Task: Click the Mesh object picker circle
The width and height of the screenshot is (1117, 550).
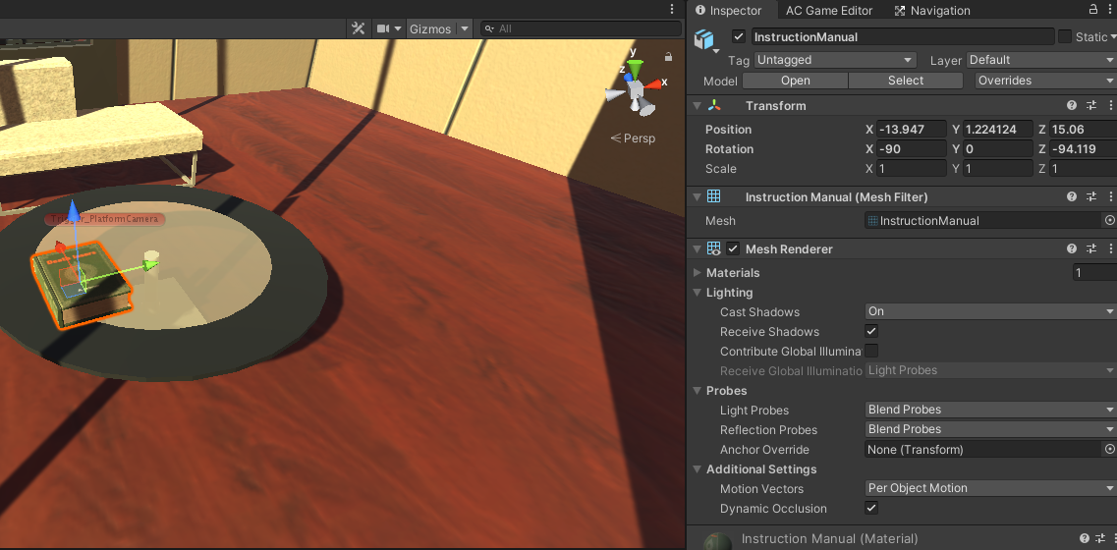Action: tap(1109, 221)
